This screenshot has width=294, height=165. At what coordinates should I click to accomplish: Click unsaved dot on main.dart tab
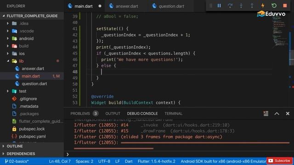pos(100,6)
